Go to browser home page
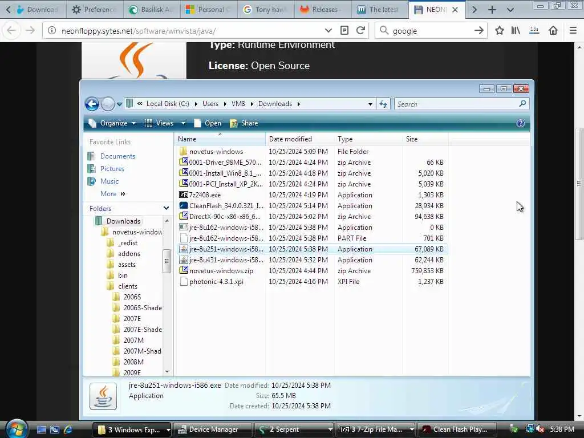Screen dimensions: 584x438 (x=553, y=31)
